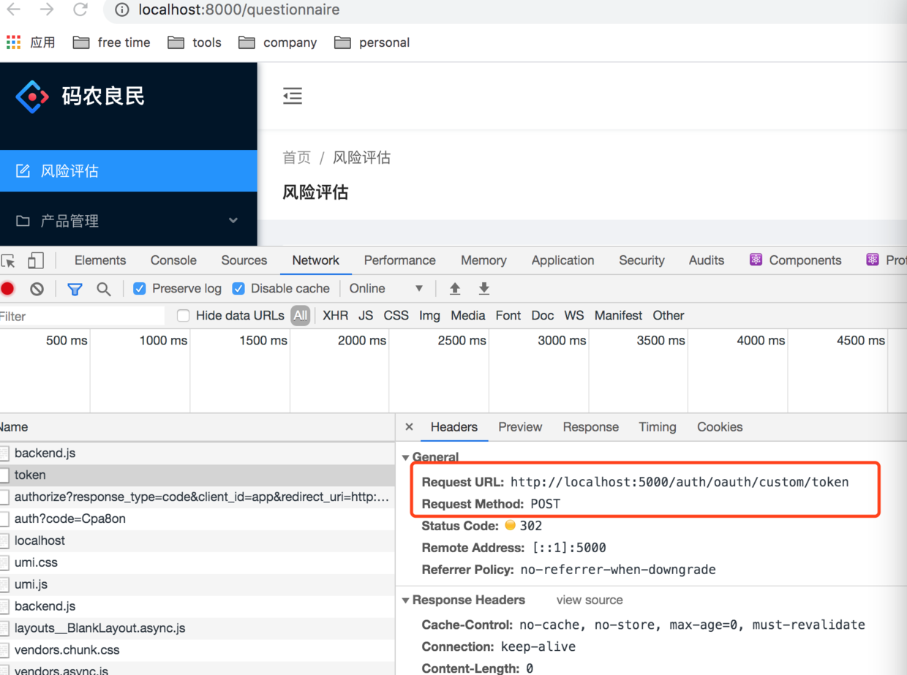The height and width of the screenshot is (675, 907).
Task: Select the All filter button
Action: pyautogui.click(x=301, y=316)
